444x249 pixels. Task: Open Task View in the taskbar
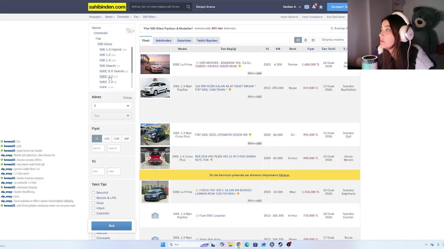click(x=213, y=245)
